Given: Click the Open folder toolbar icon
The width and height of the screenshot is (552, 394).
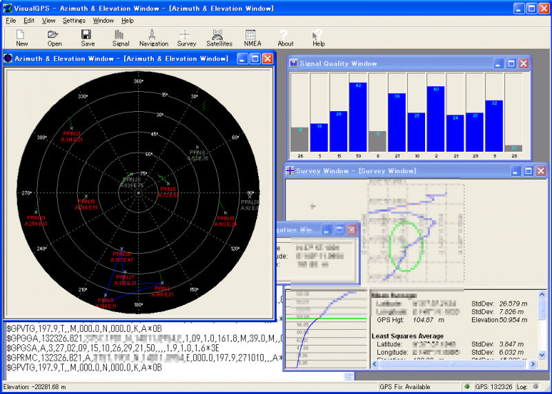Looking at the screenshot, I should click(x=55, y=35).
